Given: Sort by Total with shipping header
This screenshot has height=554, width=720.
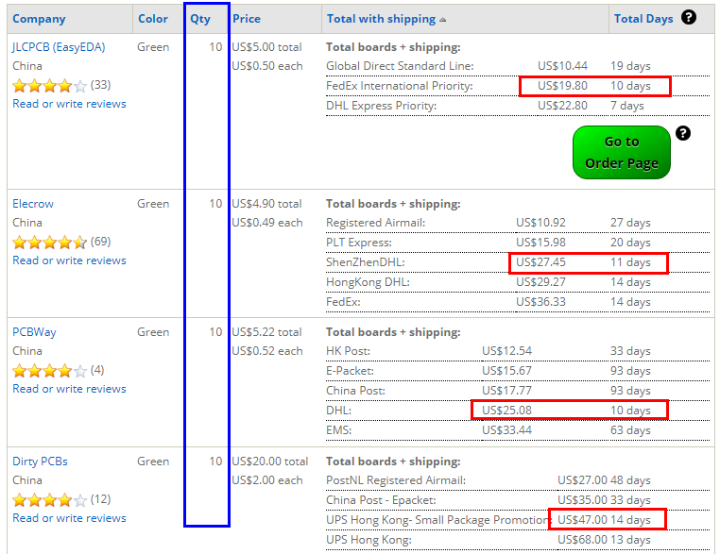Looking at the screenshot, I should click(x=381, y=19).
